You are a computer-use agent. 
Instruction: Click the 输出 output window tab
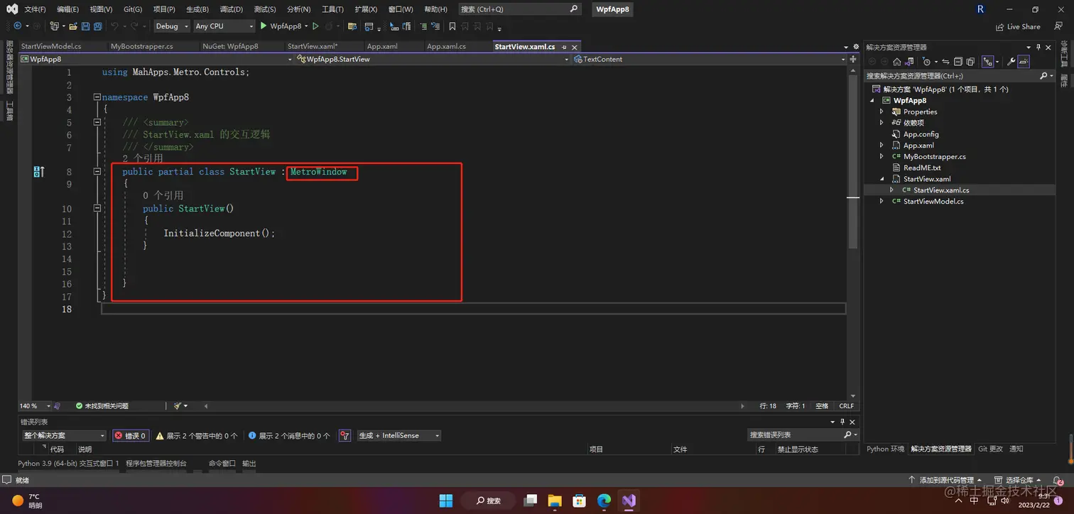click(249, 463)
